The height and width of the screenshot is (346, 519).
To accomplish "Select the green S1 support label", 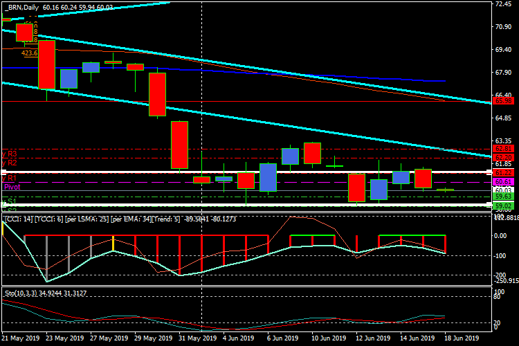I will (x=11, y=201).
